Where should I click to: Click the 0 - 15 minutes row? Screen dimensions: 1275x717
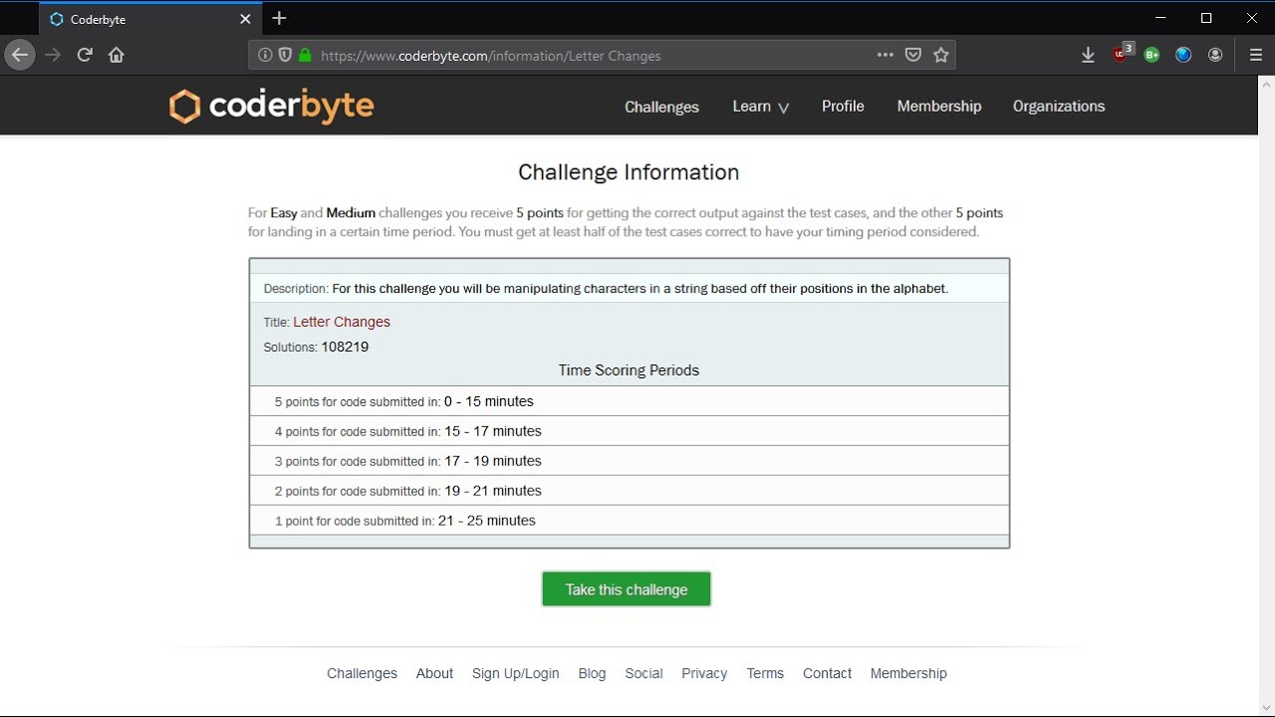630,401
